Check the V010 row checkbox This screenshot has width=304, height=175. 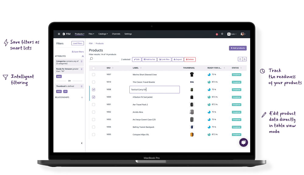[x=94, y=82]
